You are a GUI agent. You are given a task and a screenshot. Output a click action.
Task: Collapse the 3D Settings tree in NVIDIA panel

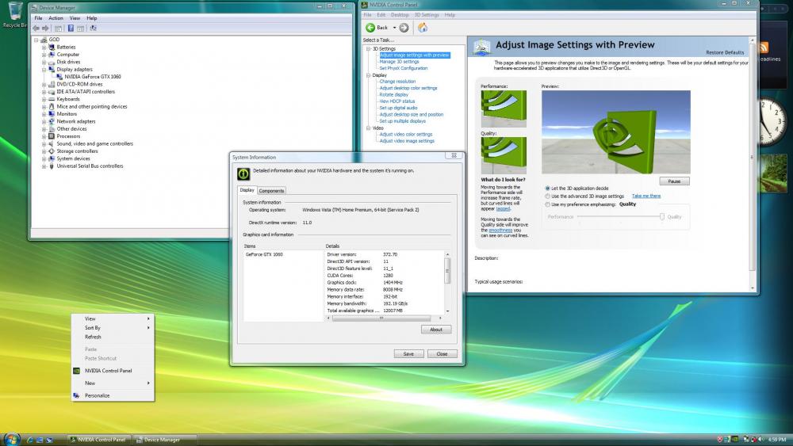[368, 49]
